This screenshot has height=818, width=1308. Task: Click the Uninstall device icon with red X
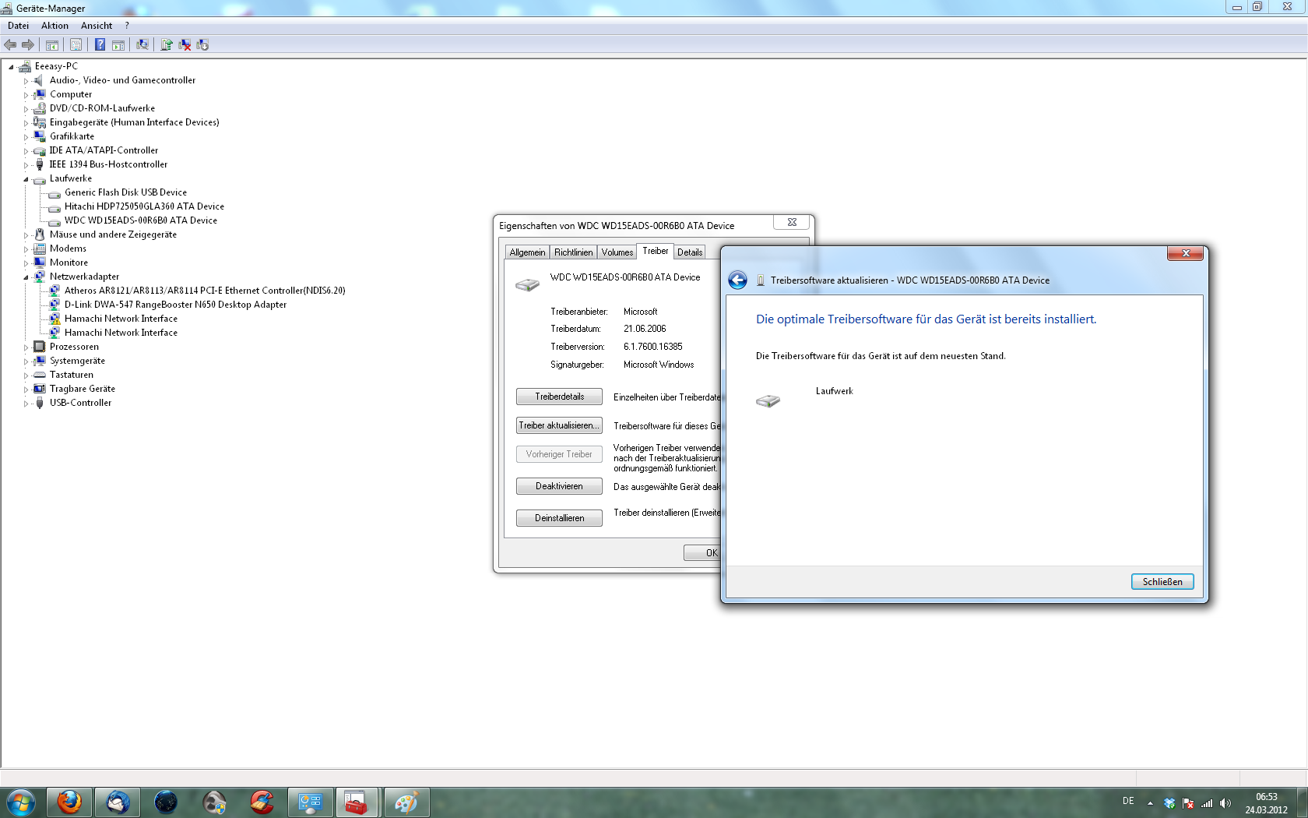[x=185, y=45]
